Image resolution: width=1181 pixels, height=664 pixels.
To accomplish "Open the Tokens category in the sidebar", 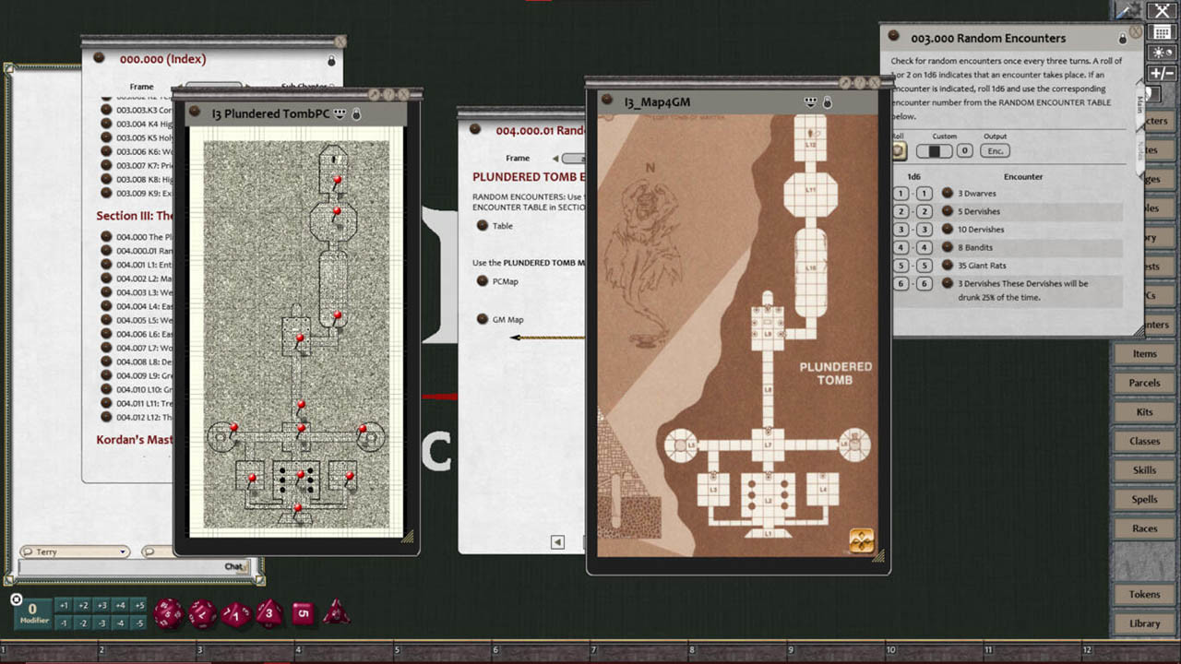I will [1143, 594].
